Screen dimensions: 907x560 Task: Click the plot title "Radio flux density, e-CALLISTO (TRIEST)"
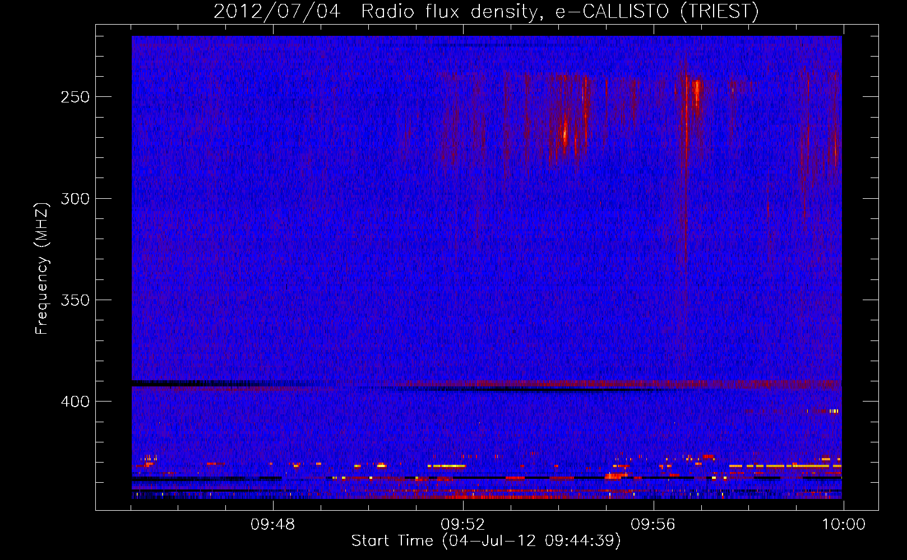click(559, 11)
